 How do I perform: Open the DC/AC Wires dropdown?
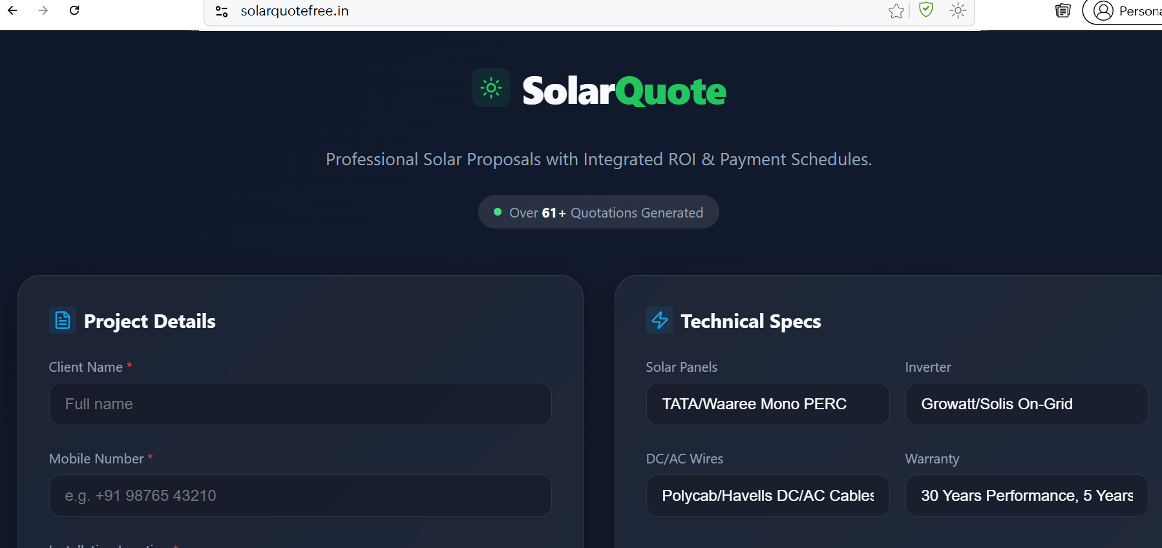tap(767, 496)
